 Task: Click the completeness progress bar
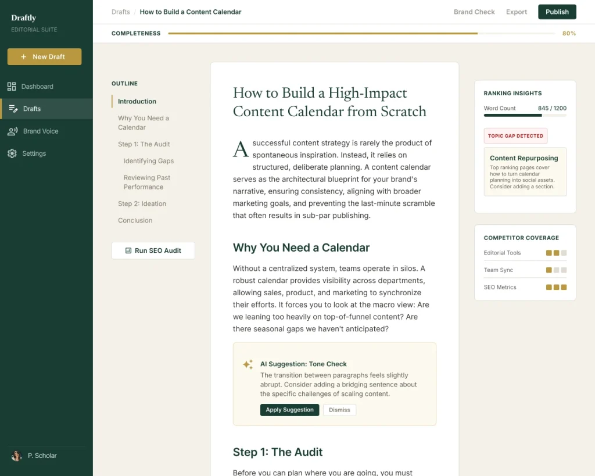tap(361, 33)
